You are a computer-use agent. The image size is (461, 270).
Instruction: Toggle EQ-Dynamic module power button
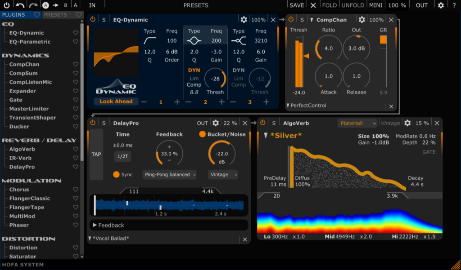tap(93, 19)
